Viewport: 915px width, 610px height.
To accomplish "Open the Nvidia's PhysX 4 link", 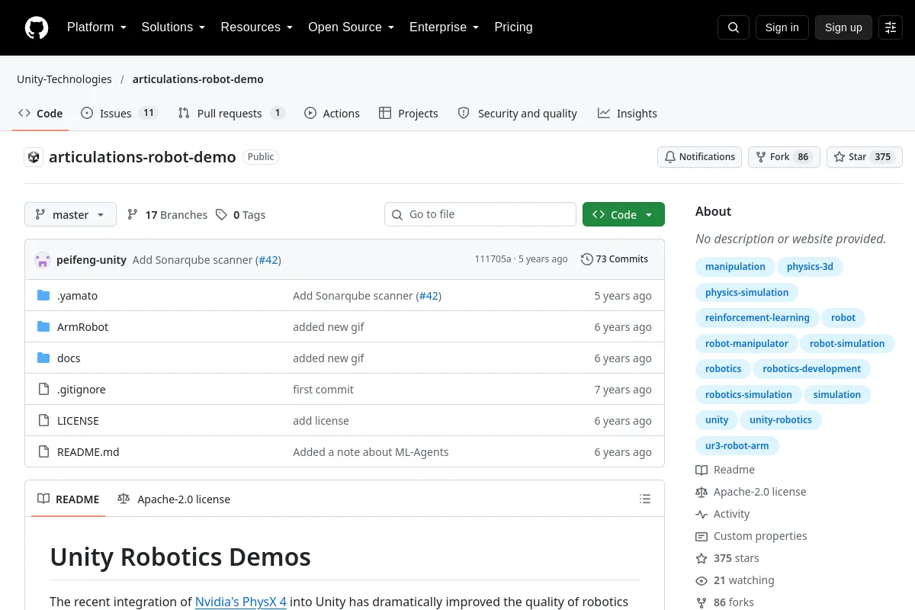I will coord(241,602).
